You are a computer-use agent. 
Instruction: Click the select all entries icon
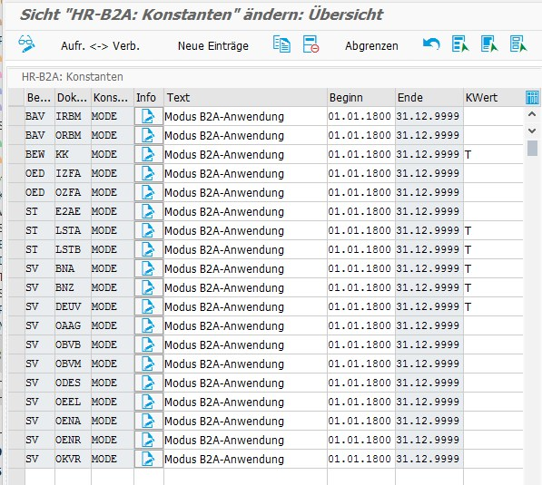tap(460, 44)
